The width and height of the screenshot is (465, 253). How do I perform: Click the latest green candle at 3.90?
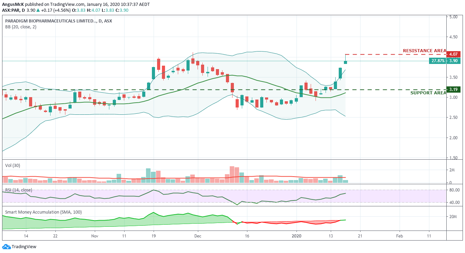(x=345, y=62)
